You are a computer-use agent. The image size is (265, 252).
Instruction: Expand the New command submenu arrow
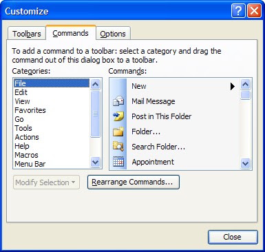pos(233,86)
